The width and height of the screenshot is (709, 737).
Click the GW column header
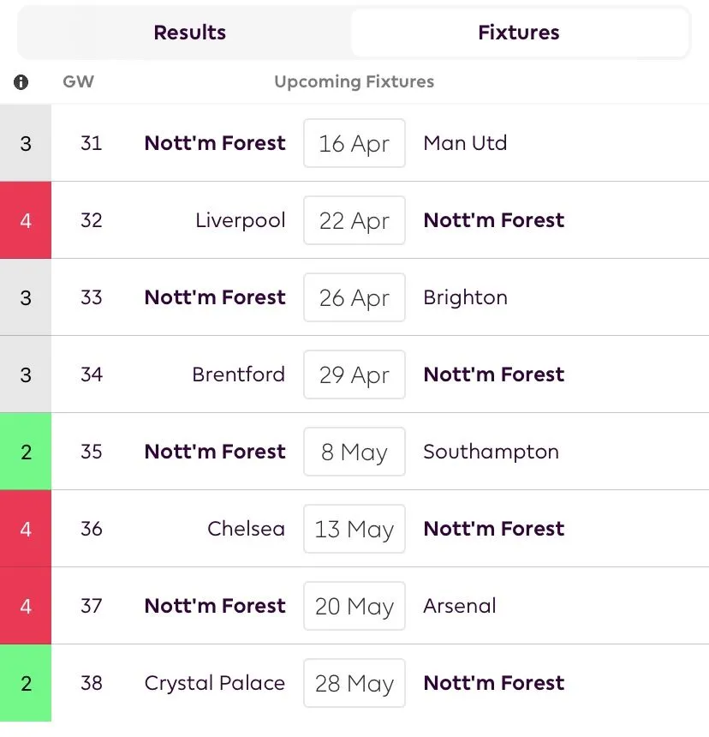(x=78, y=82)
